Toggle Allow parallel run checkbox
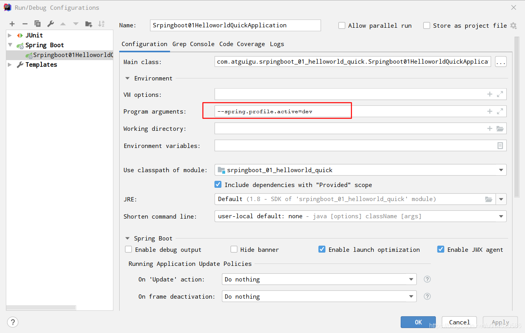 (x=342, y=25)
